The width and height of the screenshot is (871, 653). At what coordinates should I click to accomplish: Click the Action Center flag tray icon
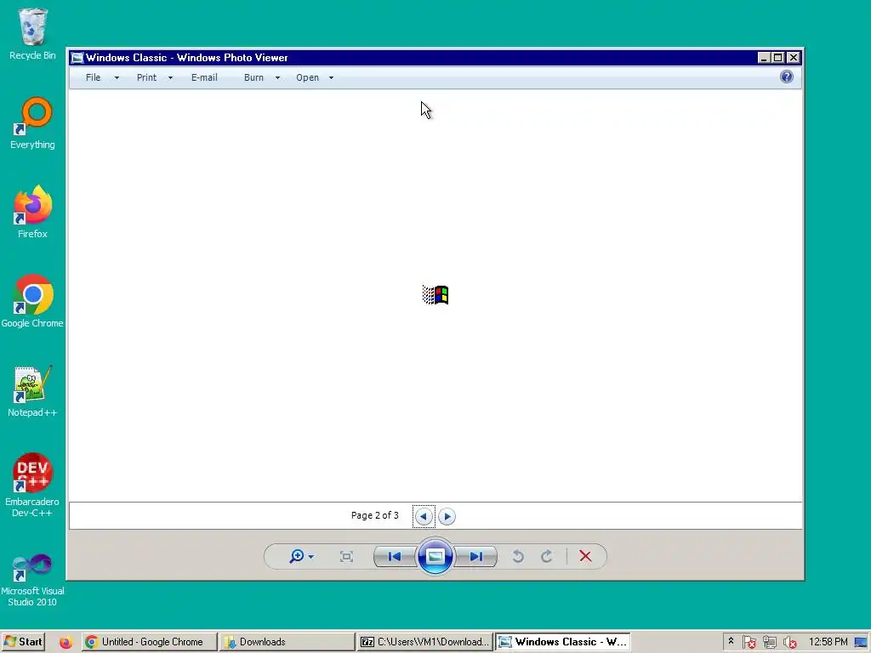pyautogui.click(x=749, y=643)
